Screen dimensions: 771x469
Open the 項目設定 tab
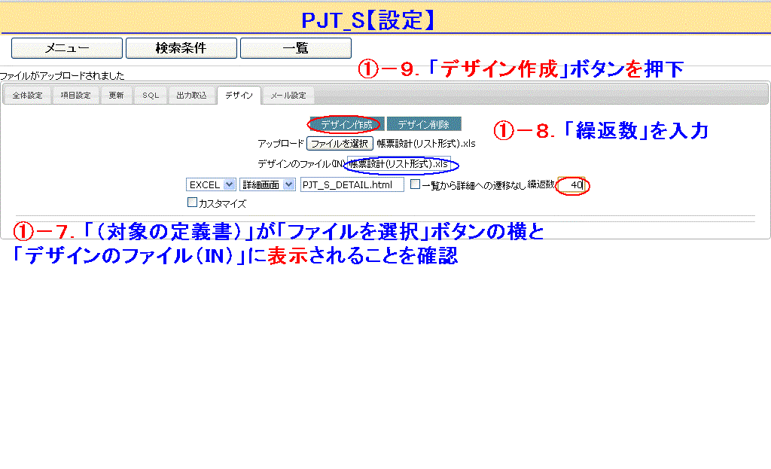75,96
